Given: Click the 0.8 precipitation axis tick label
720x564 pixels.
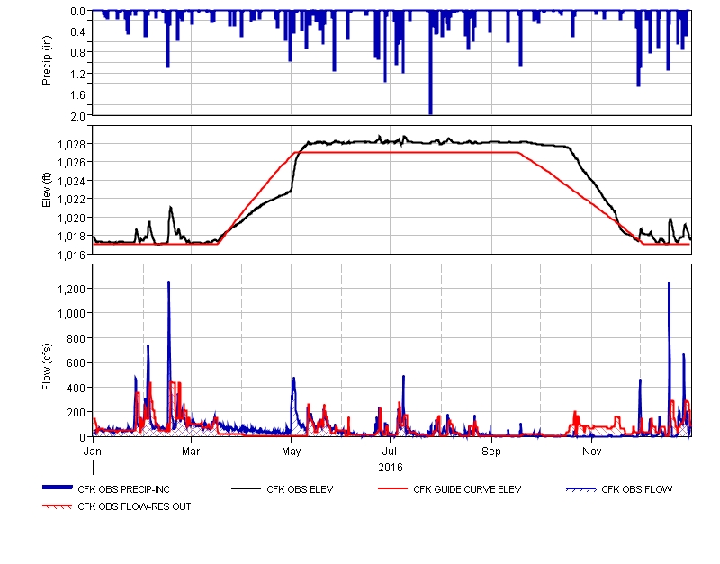Looking at the screenshot, I should click(78, 53).
